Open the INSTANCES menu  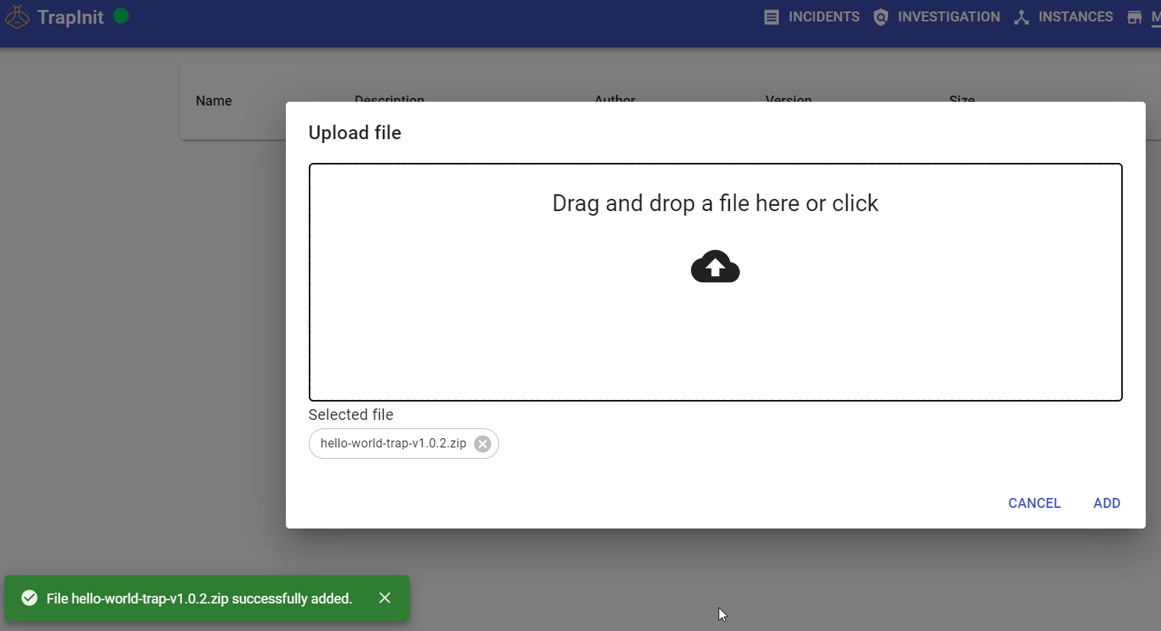(1063, 17)
